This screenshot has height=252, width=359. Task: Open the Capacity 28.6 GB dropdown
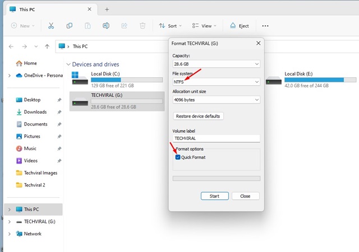[216, 64]
